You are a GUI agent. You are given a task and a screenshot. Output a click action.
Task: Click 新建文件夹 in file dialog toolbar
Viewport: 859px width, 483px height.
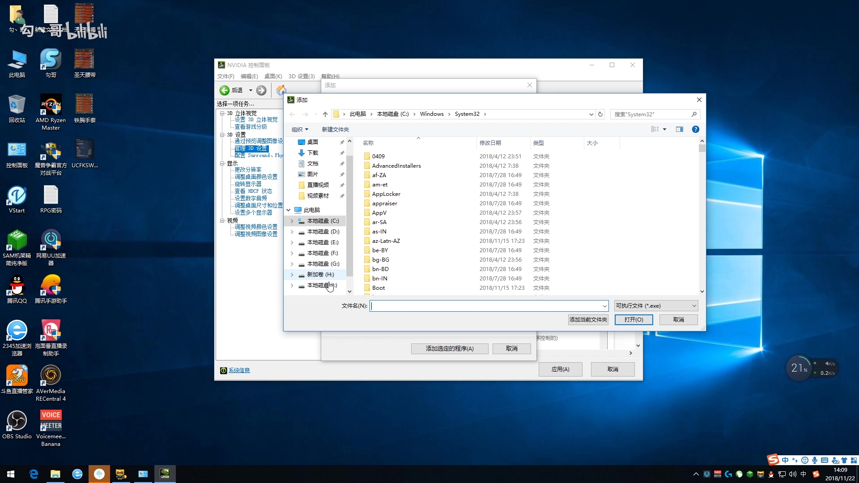[335, 130]
